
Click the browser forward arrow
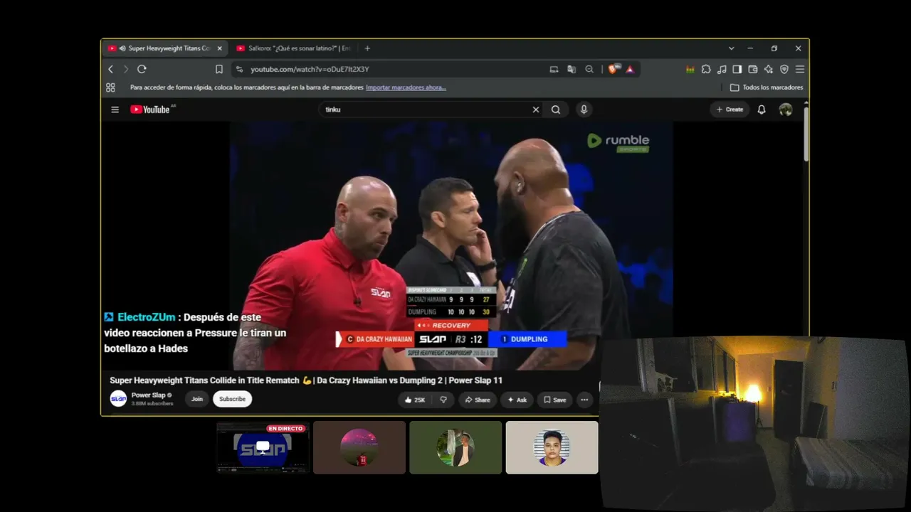pos(126,69)
